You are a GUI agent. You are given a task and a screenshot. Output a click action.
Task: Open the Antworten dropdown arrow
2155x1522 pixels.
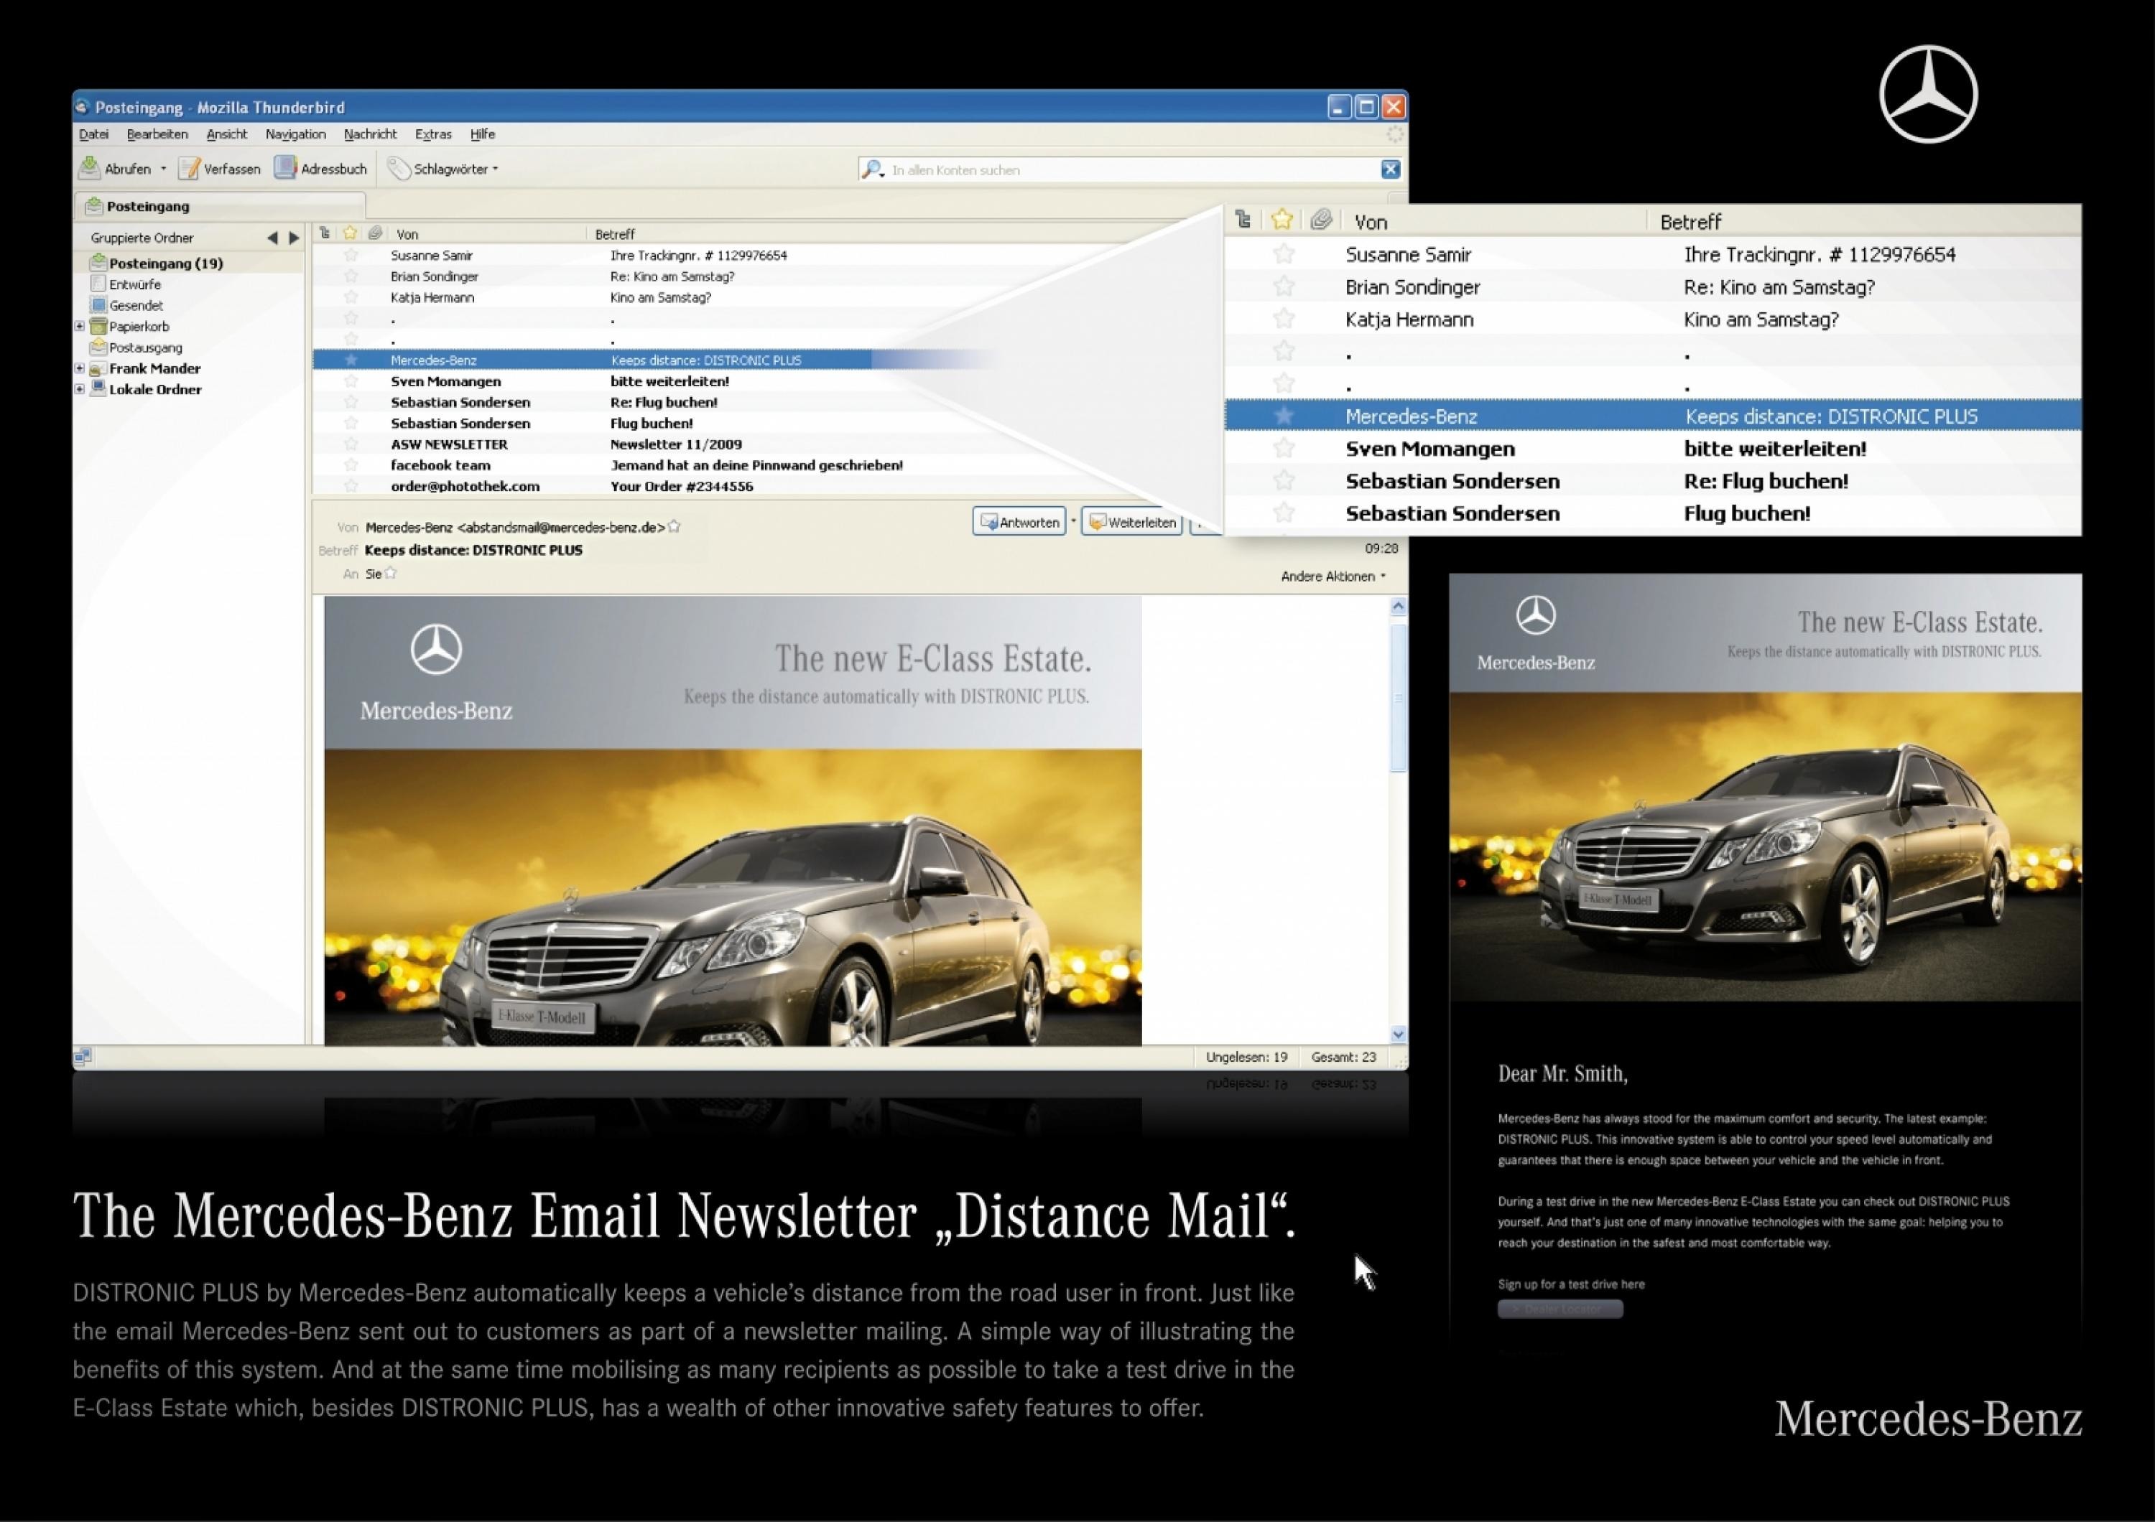[x=1074, y=521]
